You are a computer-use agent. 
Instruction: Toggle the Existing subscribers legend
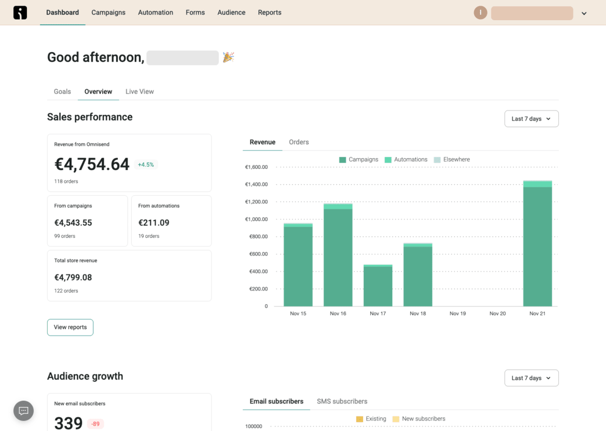click(370, 419)
